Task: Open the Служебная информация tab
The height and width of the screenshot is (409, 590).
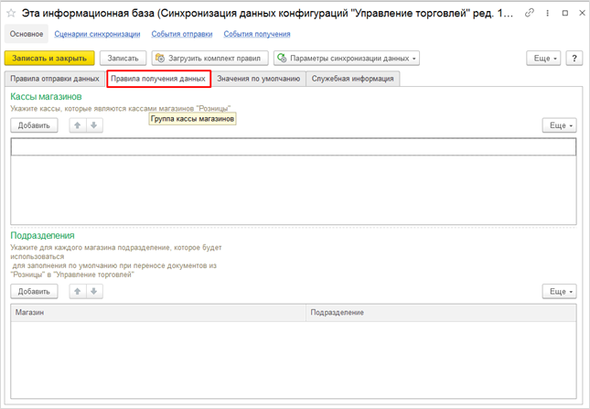Action: click(353, 79)
